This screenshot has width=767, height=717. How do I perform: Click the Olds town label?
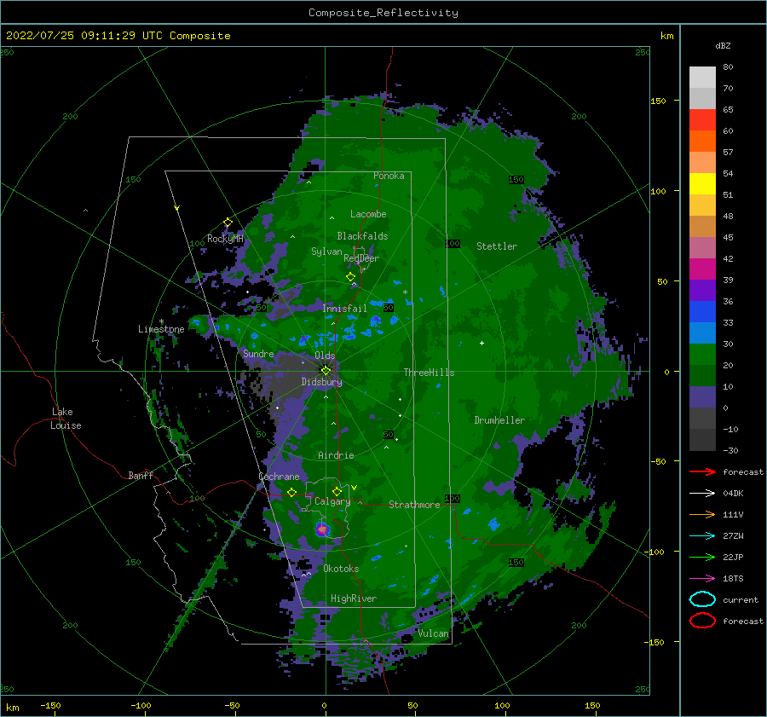tap(325, 356)
